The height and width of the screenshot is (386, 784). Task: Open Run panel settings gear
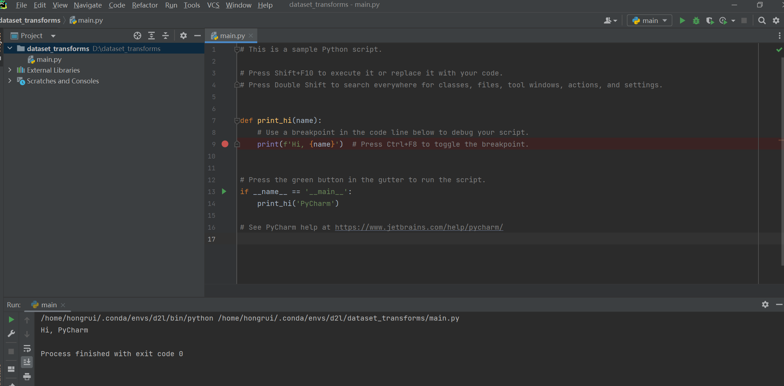point(765,304)
